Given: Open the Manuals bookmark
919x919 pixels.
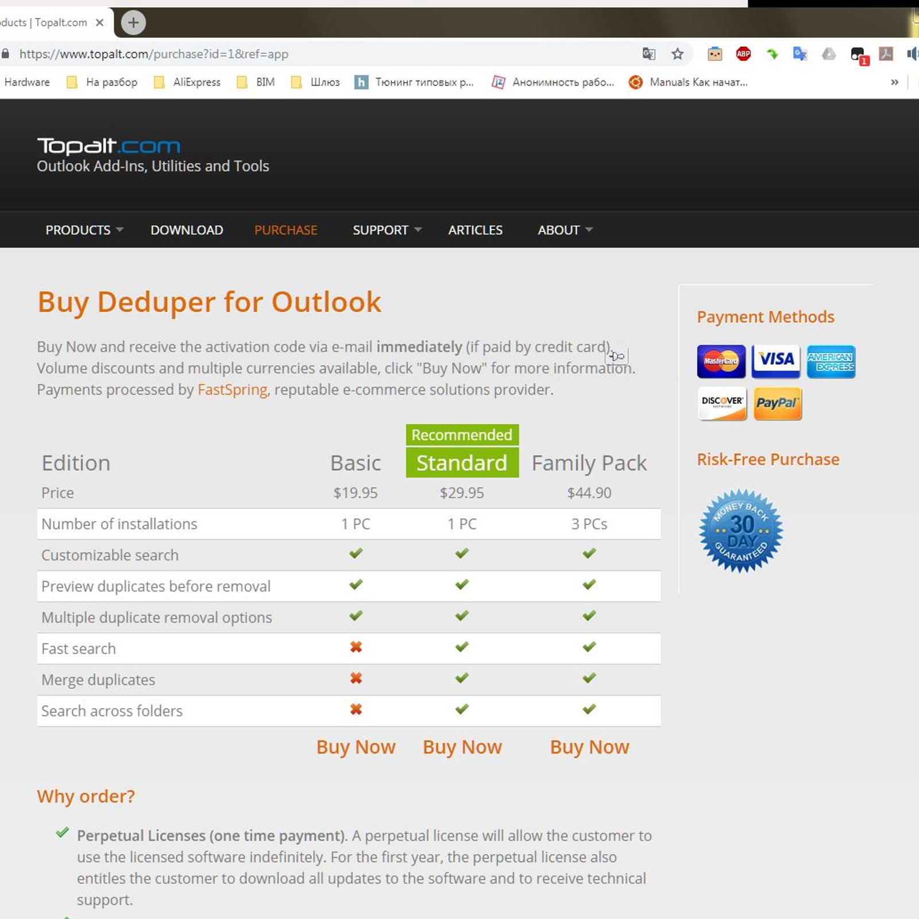Looking at the screenshot, I should click(688, 82).
